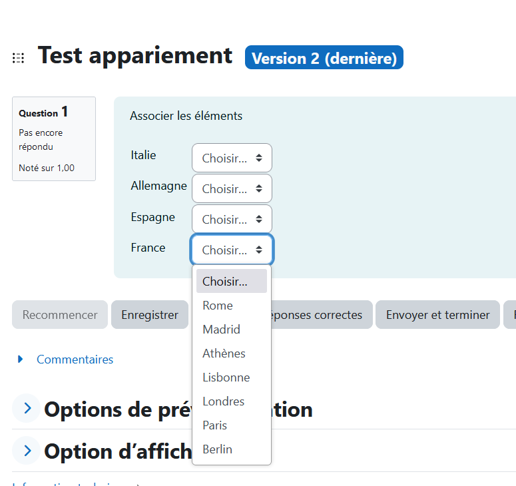Choose Paris from the dropdown list
The width and height of the screenshot is (516, 486).
(x=232, y=425)
